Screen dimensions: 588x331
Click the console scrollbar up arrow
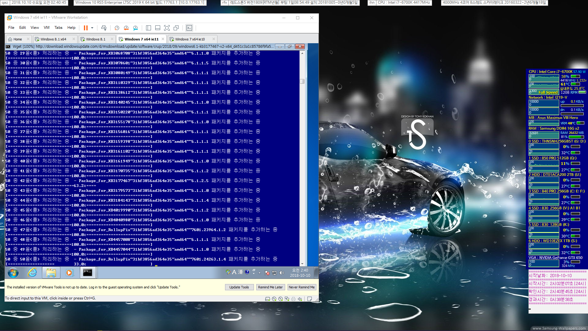coord(302,53)
